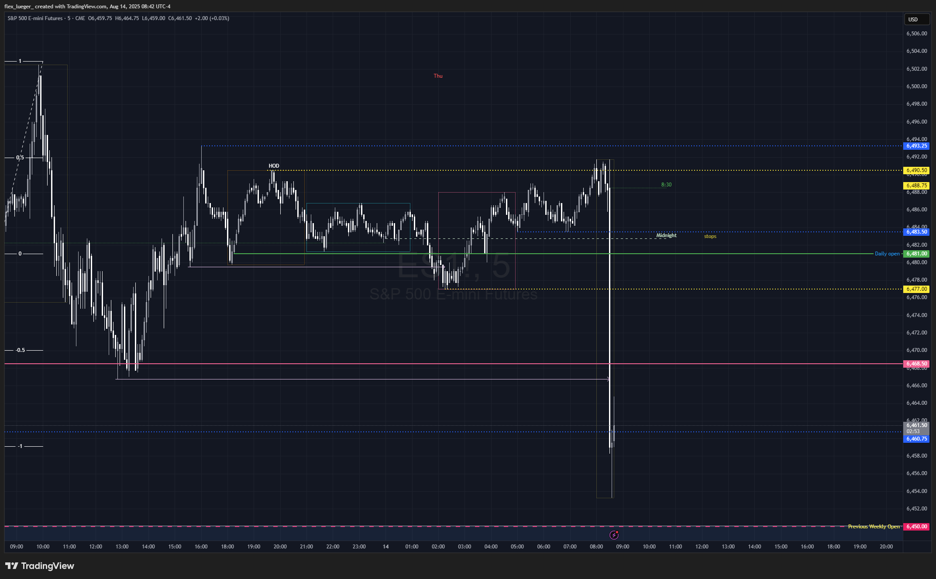The height and width of the screenshot is (579, 936).
Task: Select the pink 6,468.50 price label
Action: click(916, 364)
